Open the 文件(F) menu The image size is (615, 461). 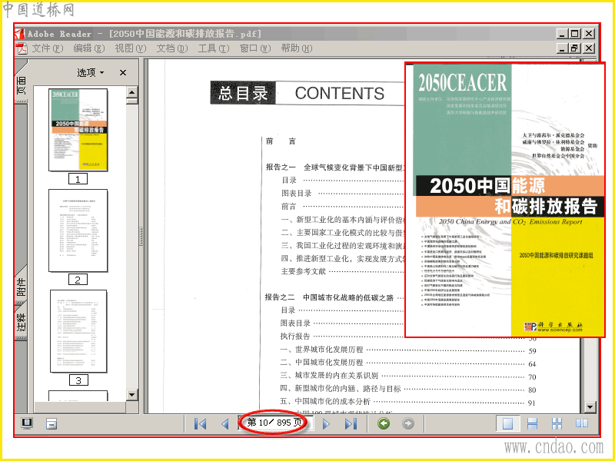click(48, 48)
